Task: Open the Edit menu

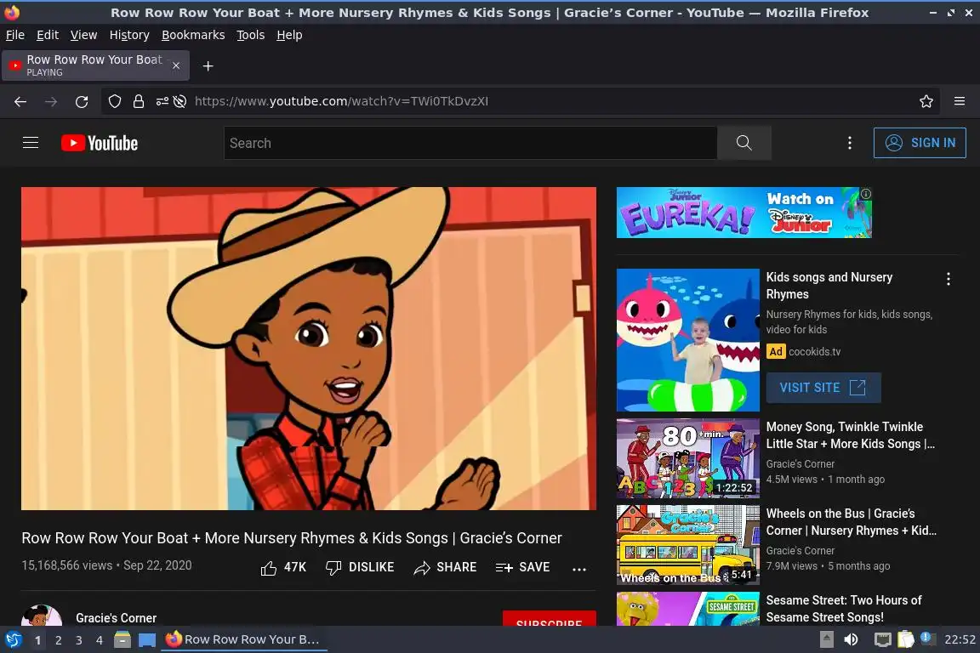Action: click(x=48, y=35)
